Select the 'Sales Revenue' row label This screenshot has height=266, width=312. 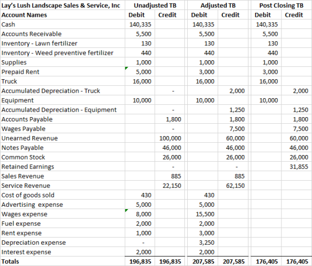62,176
